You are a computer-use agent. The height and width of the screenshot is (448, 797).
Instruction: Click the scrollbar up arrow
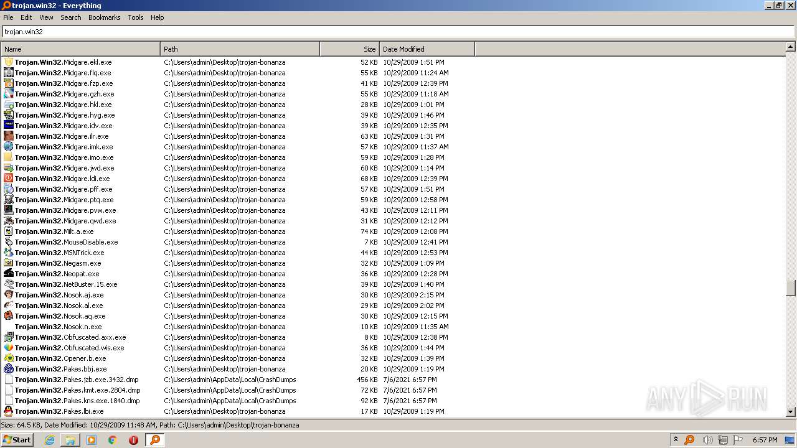tap(791, 47)
